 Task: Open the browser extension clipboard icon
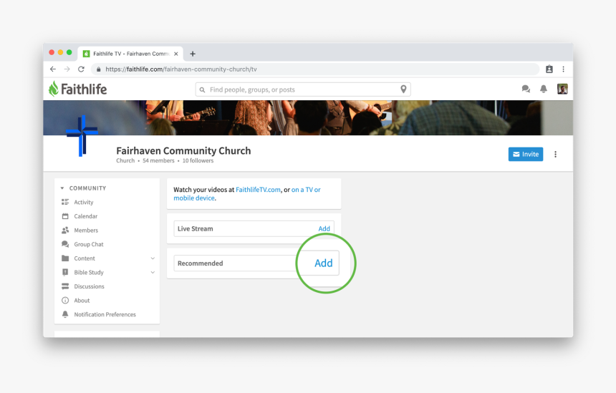click(x=549, y=69)
